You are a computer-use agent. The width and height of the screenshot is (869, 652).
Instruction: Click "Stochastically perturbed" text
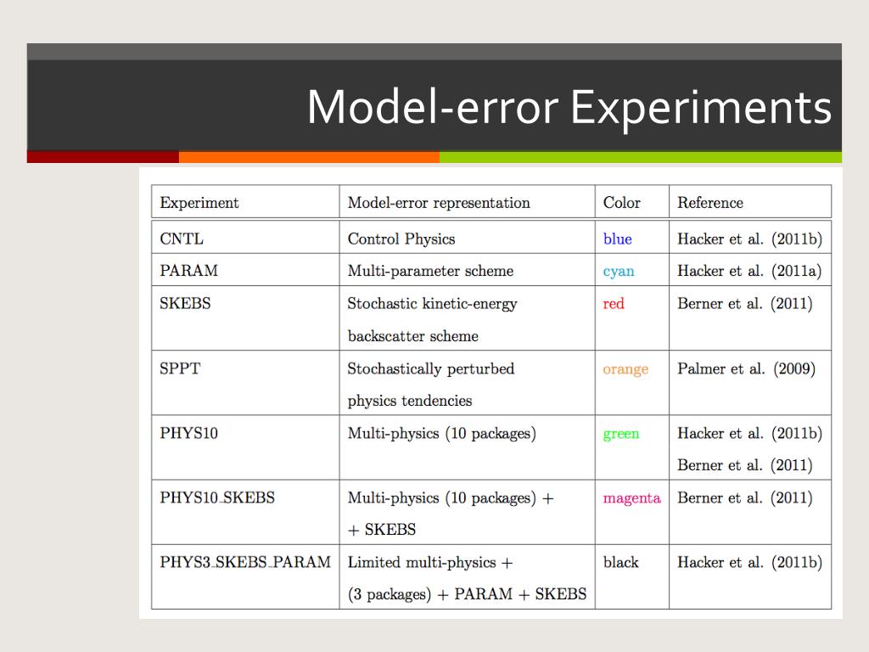coord(431,368)
